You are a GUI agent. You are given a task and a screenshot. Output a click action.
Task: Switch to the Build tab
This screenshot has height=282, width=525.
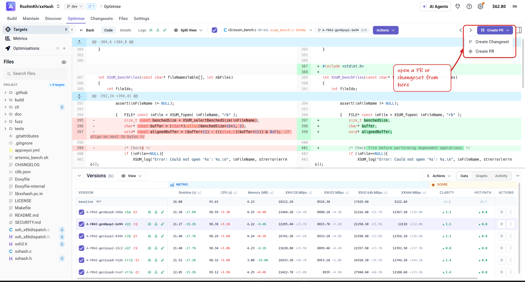coord(12,19)
